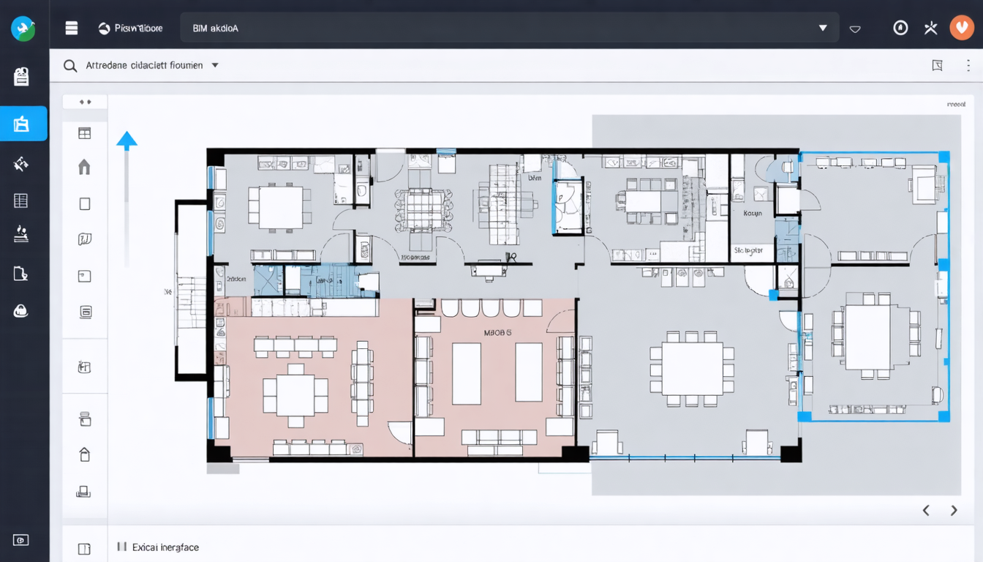983x562 pixels.
Task: Click top-right corner handle of selected blue room
Action: click(x=944, y=157)
